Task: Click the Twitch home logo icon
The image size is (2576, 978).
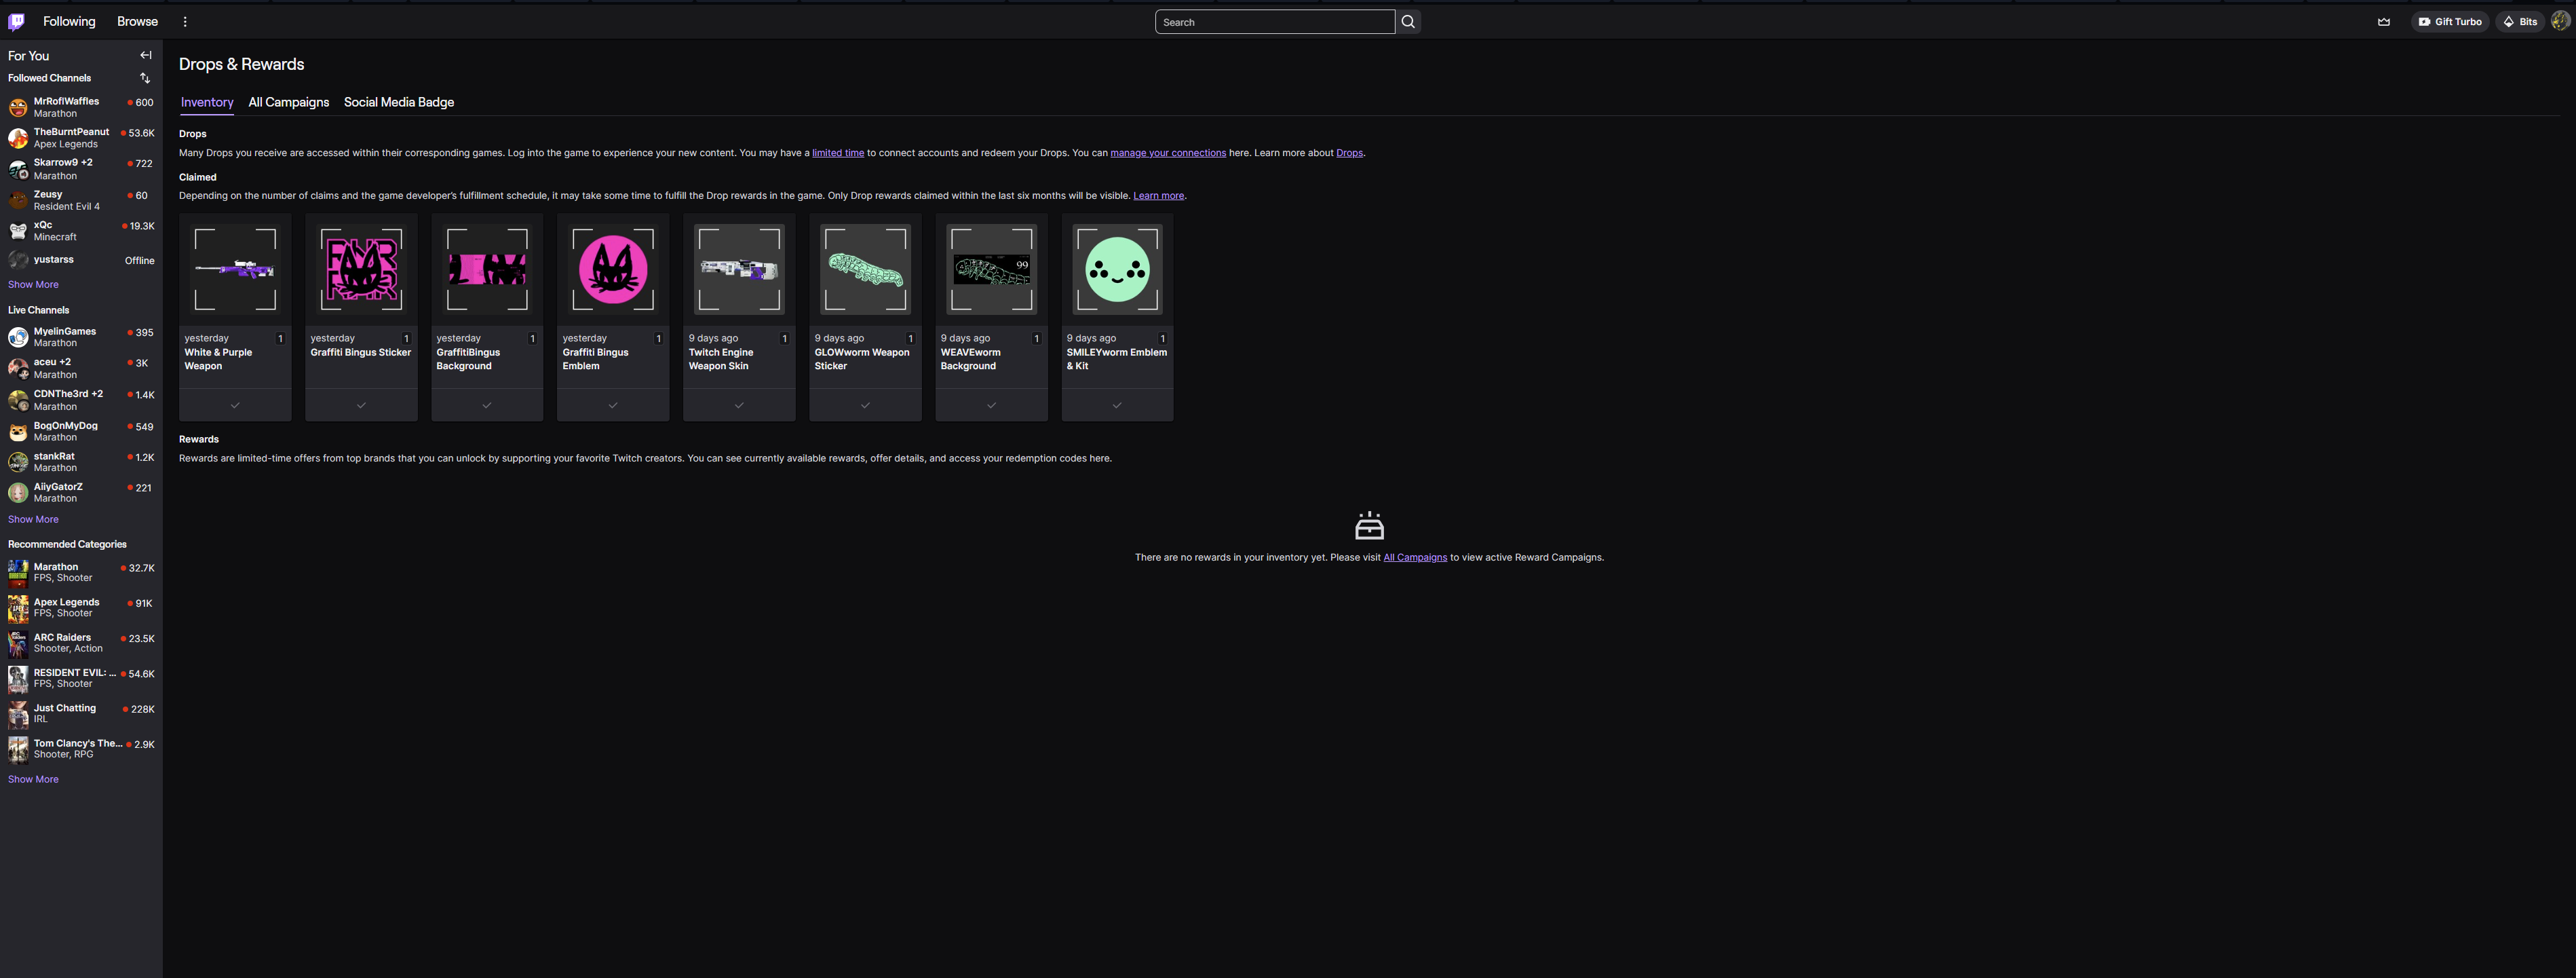Action: (16, 21)
